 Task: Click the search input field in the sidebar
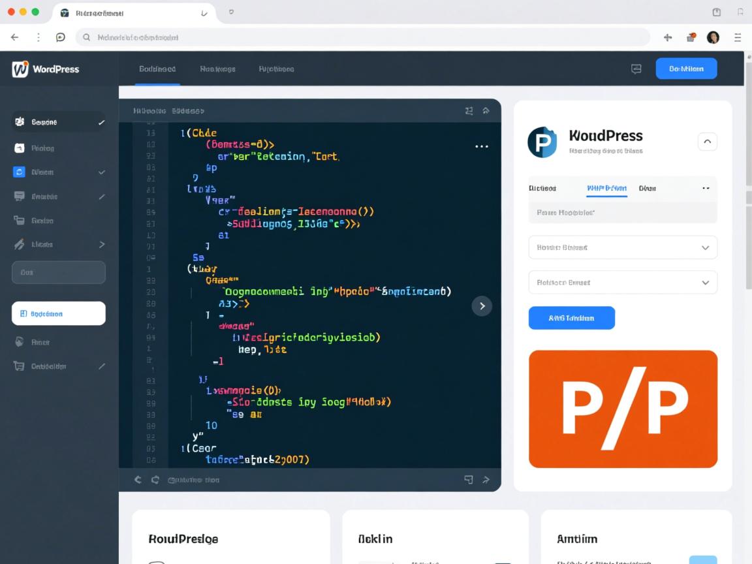pyautogui.click(x=59, y=272)
